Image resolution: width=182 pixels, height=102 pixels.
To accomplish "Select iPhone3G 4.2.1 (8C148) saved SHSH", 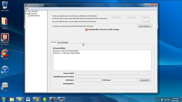I will [x=66, y=53].
